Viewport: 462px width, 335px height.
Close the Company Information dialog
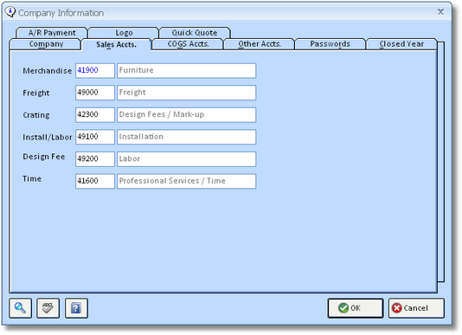point(440,12)
